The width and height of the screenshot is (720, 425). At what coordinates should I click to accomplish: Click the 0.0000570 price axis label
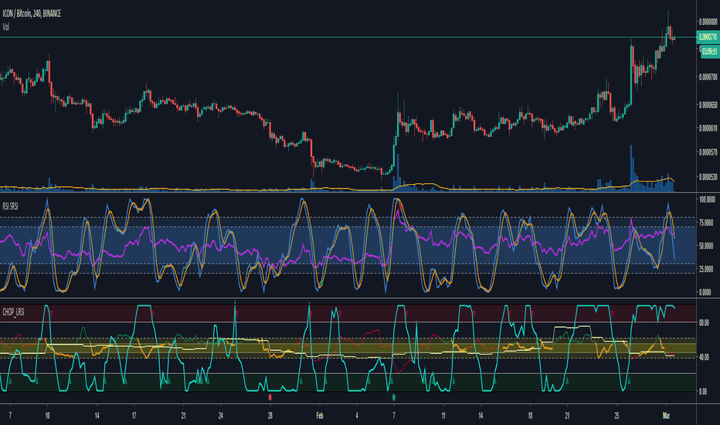pyautogui.click(x=708, y=151)
